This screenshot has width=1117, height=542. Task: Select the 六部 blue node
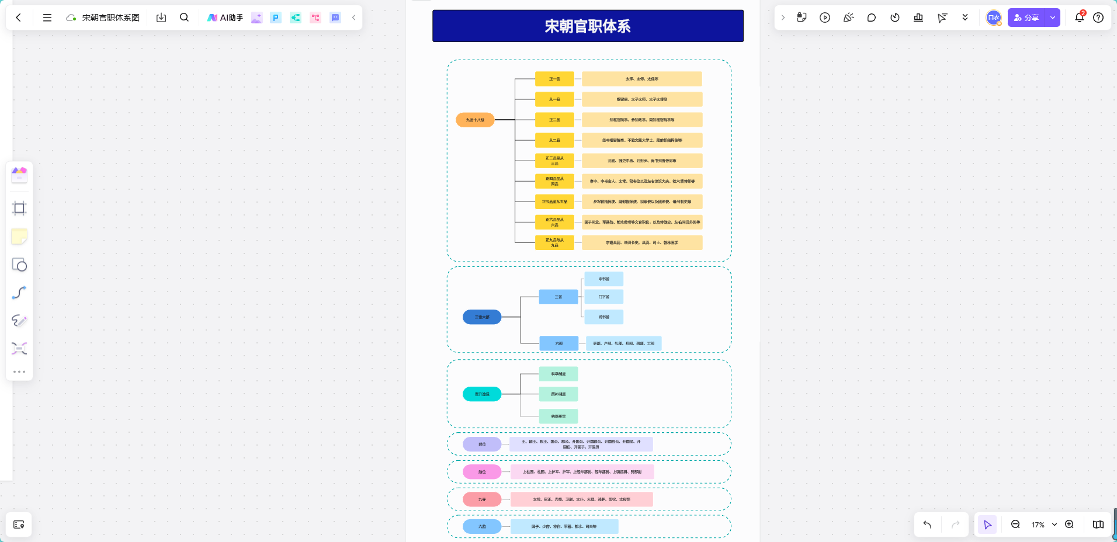[x=558, y=343]
